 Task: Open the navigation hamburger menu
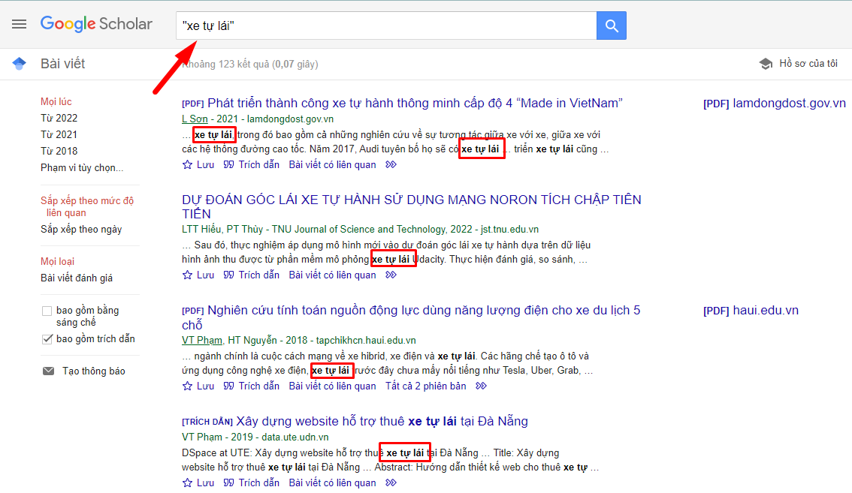coord(20,24)
